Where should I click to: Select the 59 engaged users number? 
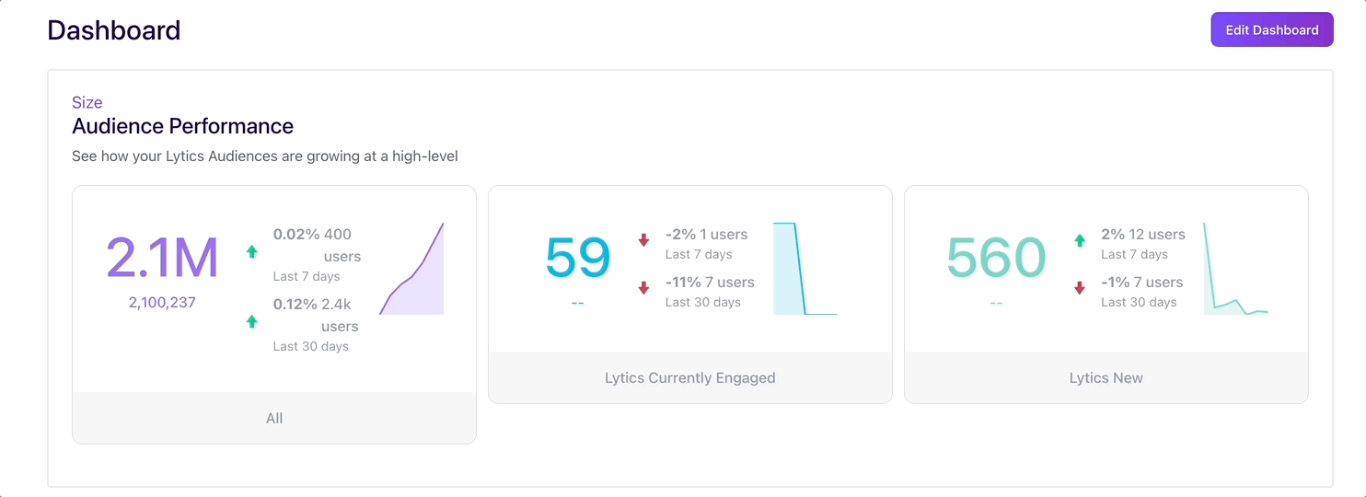[x=577, y=258]
